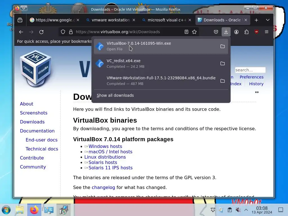Close the google.com tab
Image resolution: width=288 pixels, height=216 pixels.
coord(78,20)
